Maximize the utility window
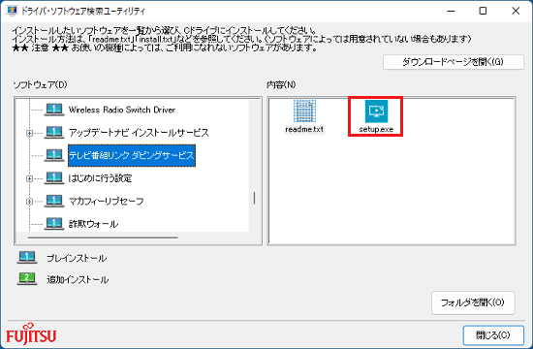 (483, 11)
